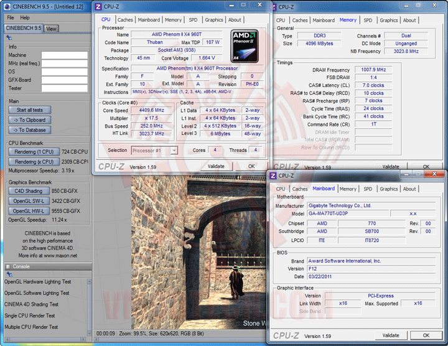This screenshot has height=346, width=448.
Task: Open the Processor #1 selection dropdown
Action: point(154,150)
